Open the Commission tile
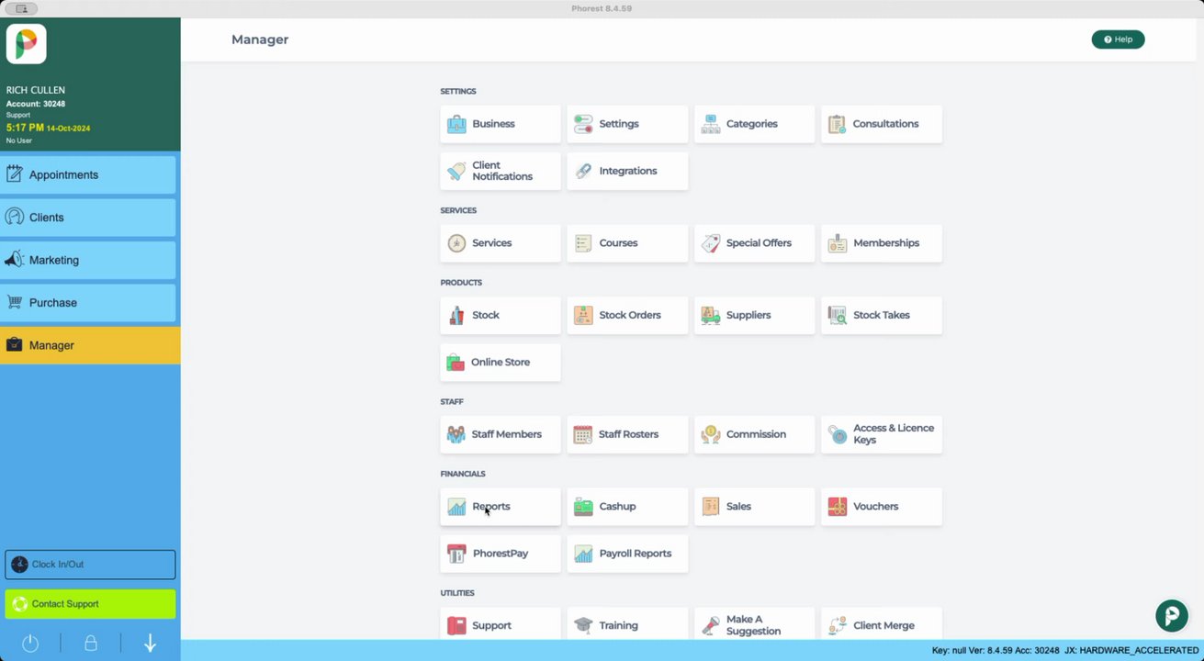 tap(754, 434)
